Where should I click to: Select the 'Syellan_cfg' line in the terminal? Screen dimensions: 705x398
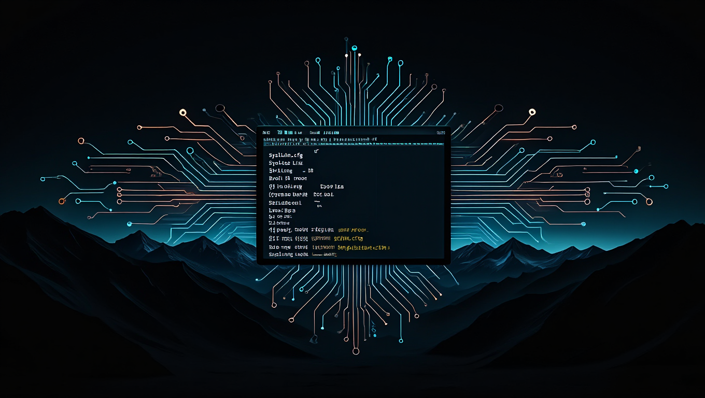(286, 155)
